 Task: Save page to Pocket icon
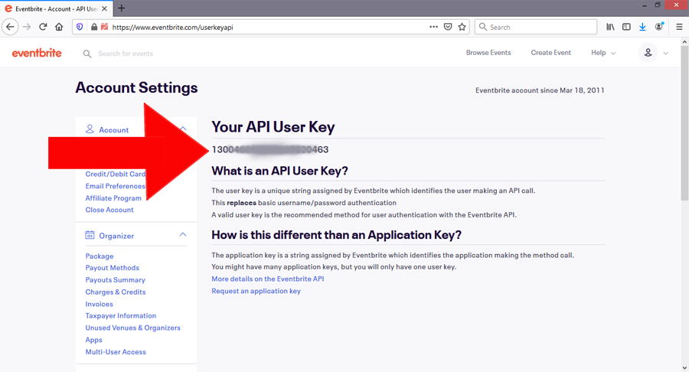(x=448, y=27)
